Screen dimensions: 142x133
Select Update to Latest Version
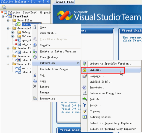coord(56,51)
